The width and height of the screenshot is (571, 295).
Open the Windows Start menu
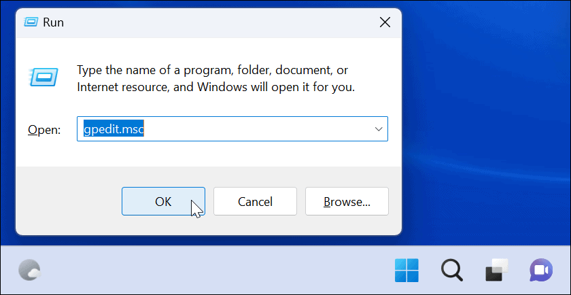click(407, 271)
